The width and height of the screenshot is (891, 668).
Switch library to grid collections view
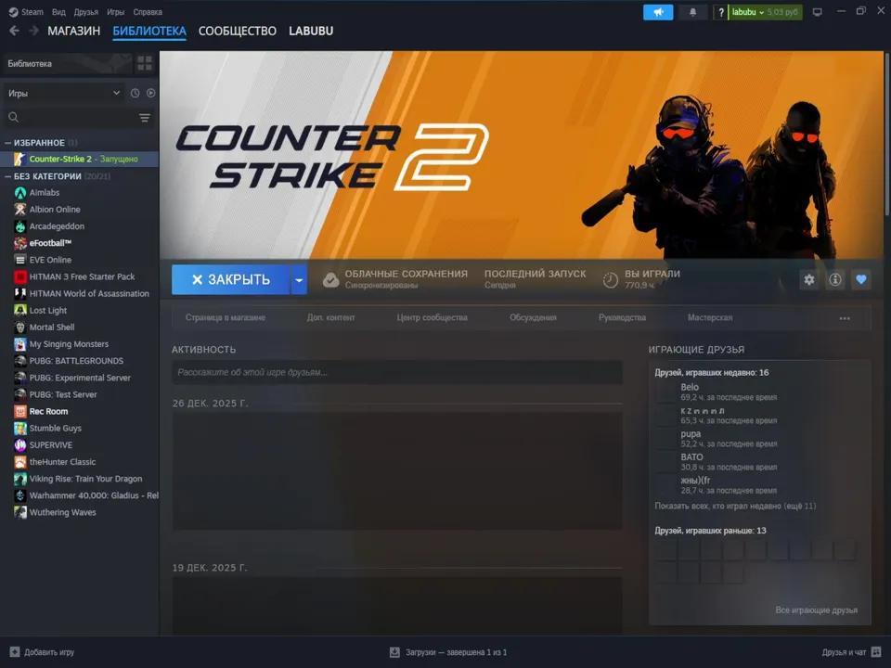pyautogui.click(x=145, y=63)
